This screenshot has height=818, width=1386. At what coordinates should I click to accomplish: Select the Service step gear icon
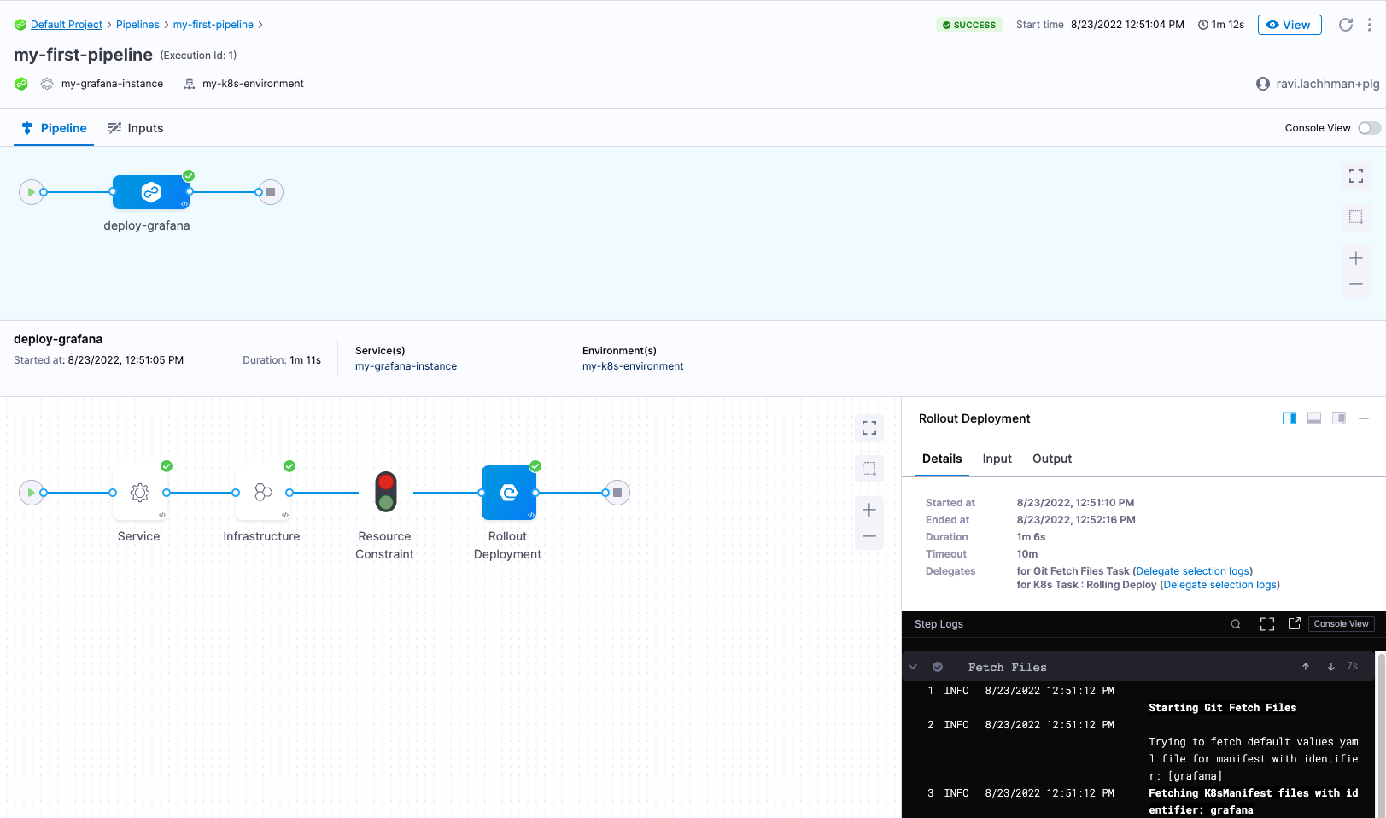pos(140,493)
